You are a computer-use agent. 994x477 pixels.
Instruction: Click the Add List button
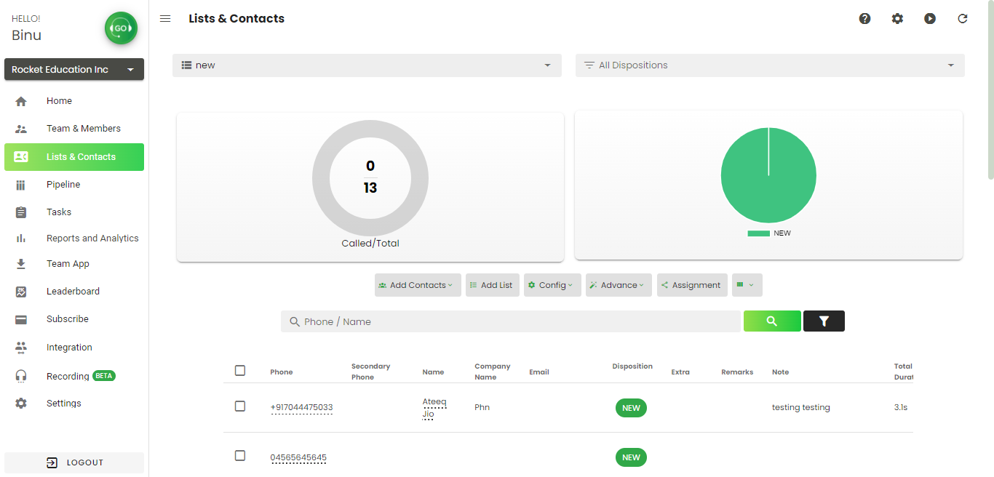click(x=492, y=285)
